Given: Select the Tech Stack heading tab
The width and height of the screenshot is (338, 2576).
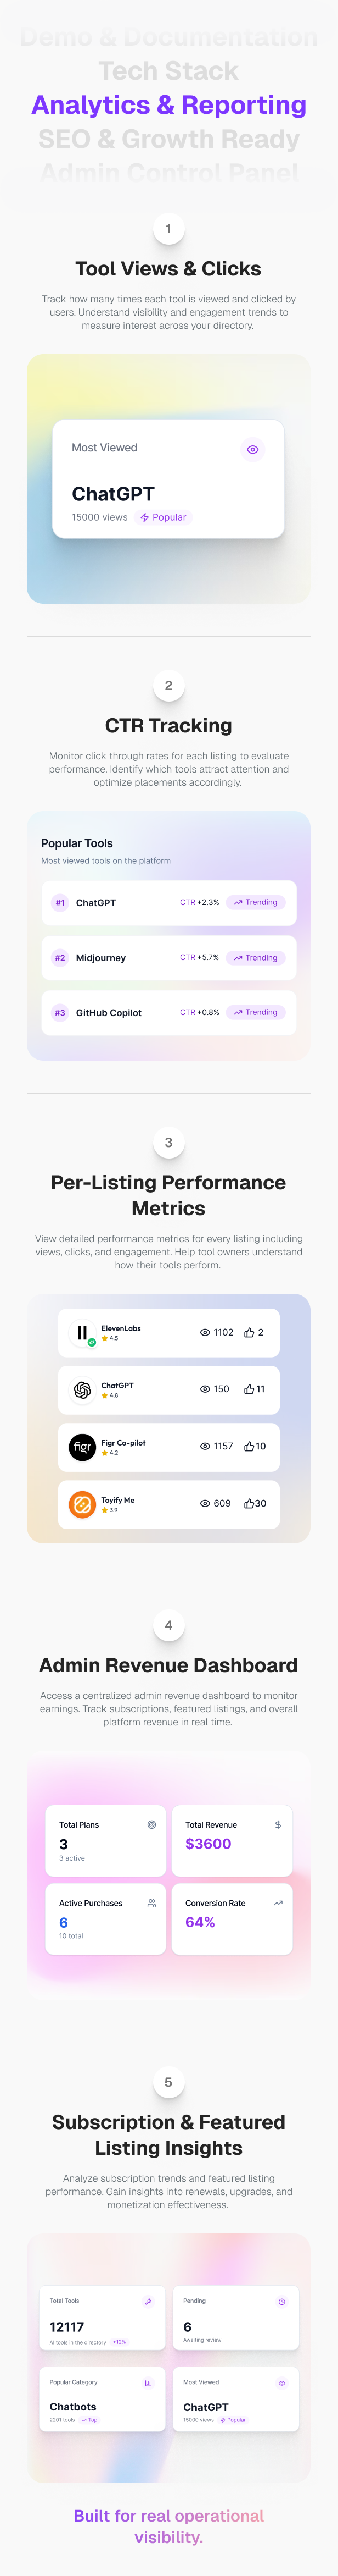Looking at the screenshot, I should [168, 71].
